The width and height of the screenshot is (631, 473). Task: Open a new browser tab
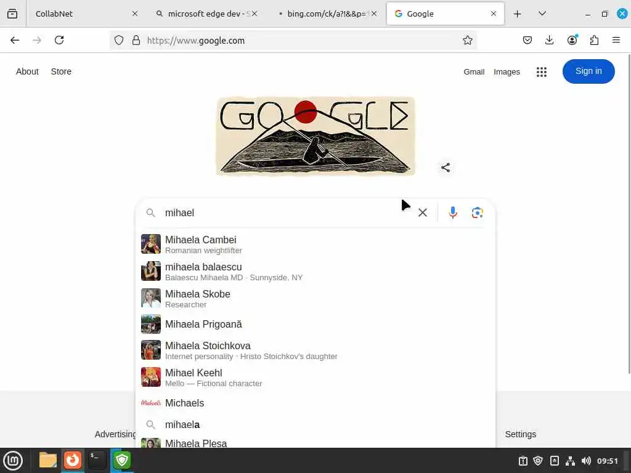tap(518, 14)
